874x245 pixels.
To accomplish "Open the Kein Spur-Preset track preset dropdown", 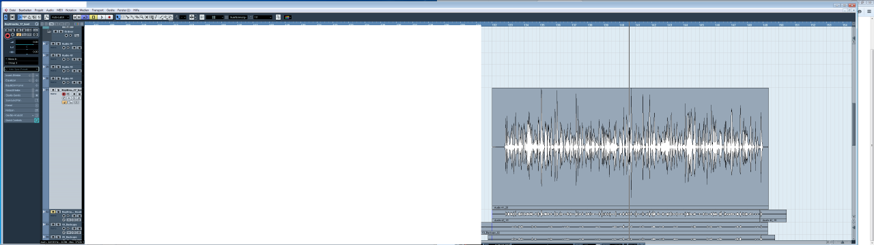I will tap(21, 69).
